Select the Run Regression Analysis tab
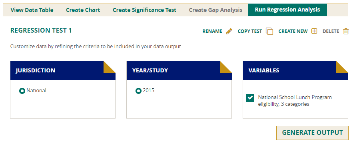 point(287,10)
